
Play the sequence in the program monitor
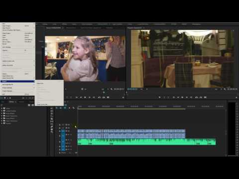tap(160, 97)
